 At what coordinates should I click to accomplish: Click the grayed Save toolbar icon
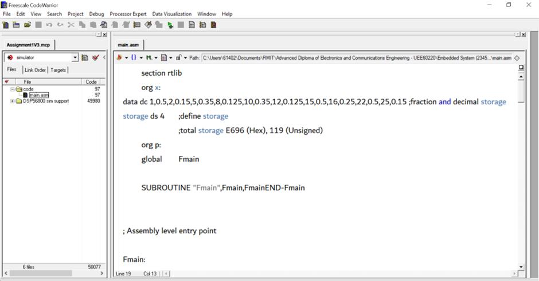coord(38,25)
